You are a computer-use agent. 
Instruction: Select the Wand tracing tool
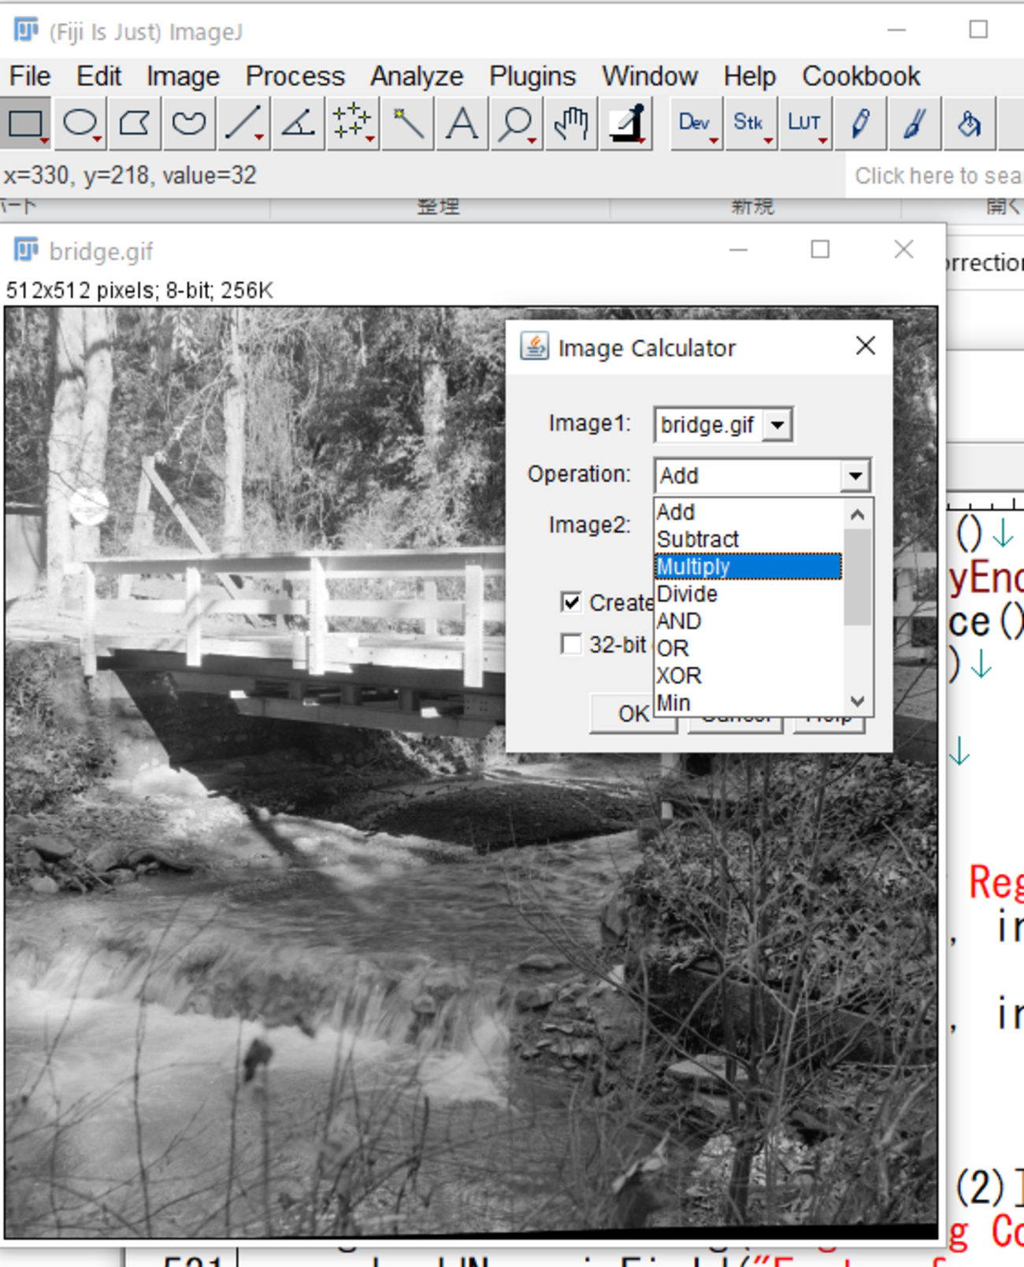(x=407, y=124)
